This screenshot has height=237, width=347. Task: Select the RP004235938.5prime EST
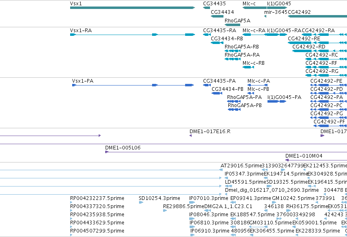point(71,219)
